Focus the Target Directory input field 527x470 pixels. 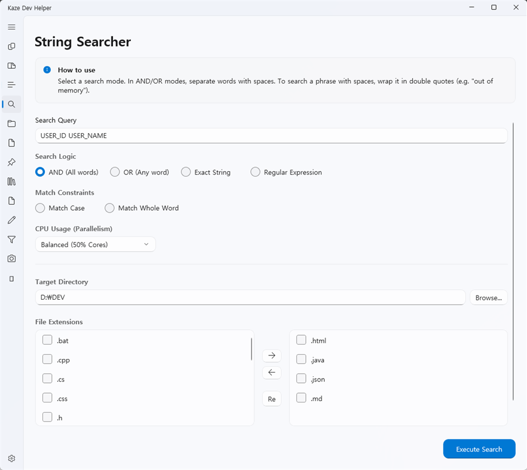(250, 297)
